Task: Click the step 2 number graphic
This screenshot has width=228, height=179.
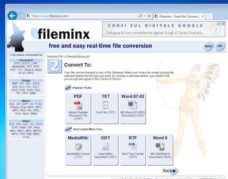Action: click(x=55, y=66)
